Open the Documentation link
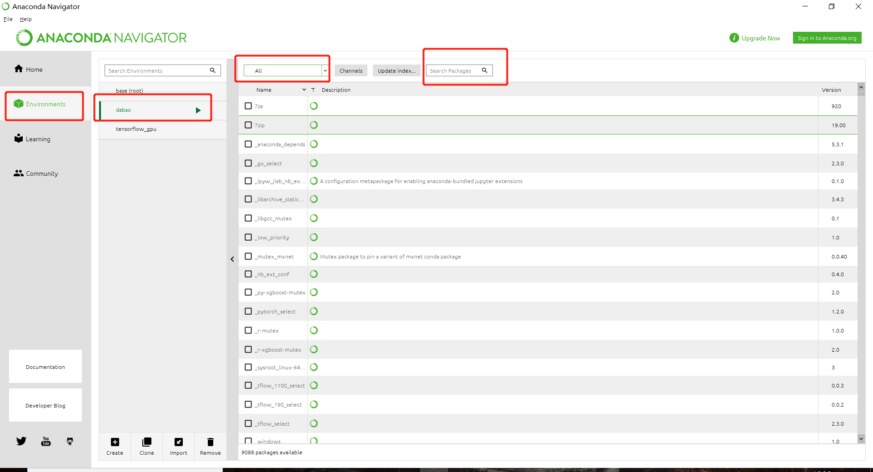873x472 pixels. [x=45, y=367]
